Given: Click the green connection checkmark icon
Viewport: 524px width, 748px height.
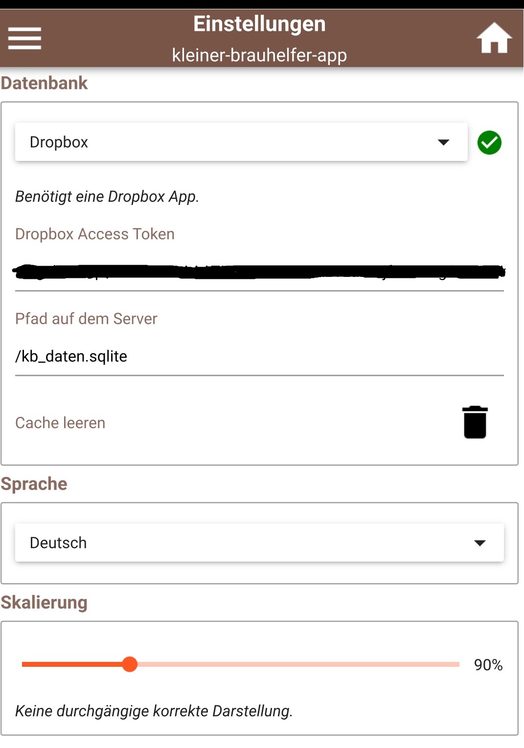Looking at the screenshot, I should [x=489, y=143].
